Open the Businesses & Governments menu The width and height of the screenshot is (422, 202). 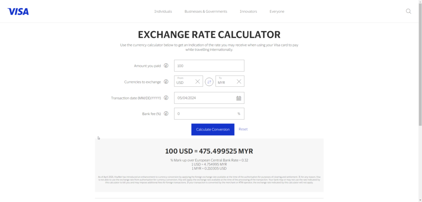coord(206,11)
